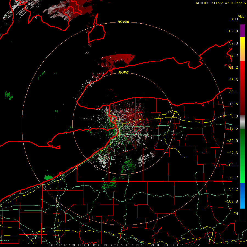Image resolution: width=247 pixels, height=247 pixels.
Task: Click the purple segment of the color bar
Action: [x=242, y=30]
